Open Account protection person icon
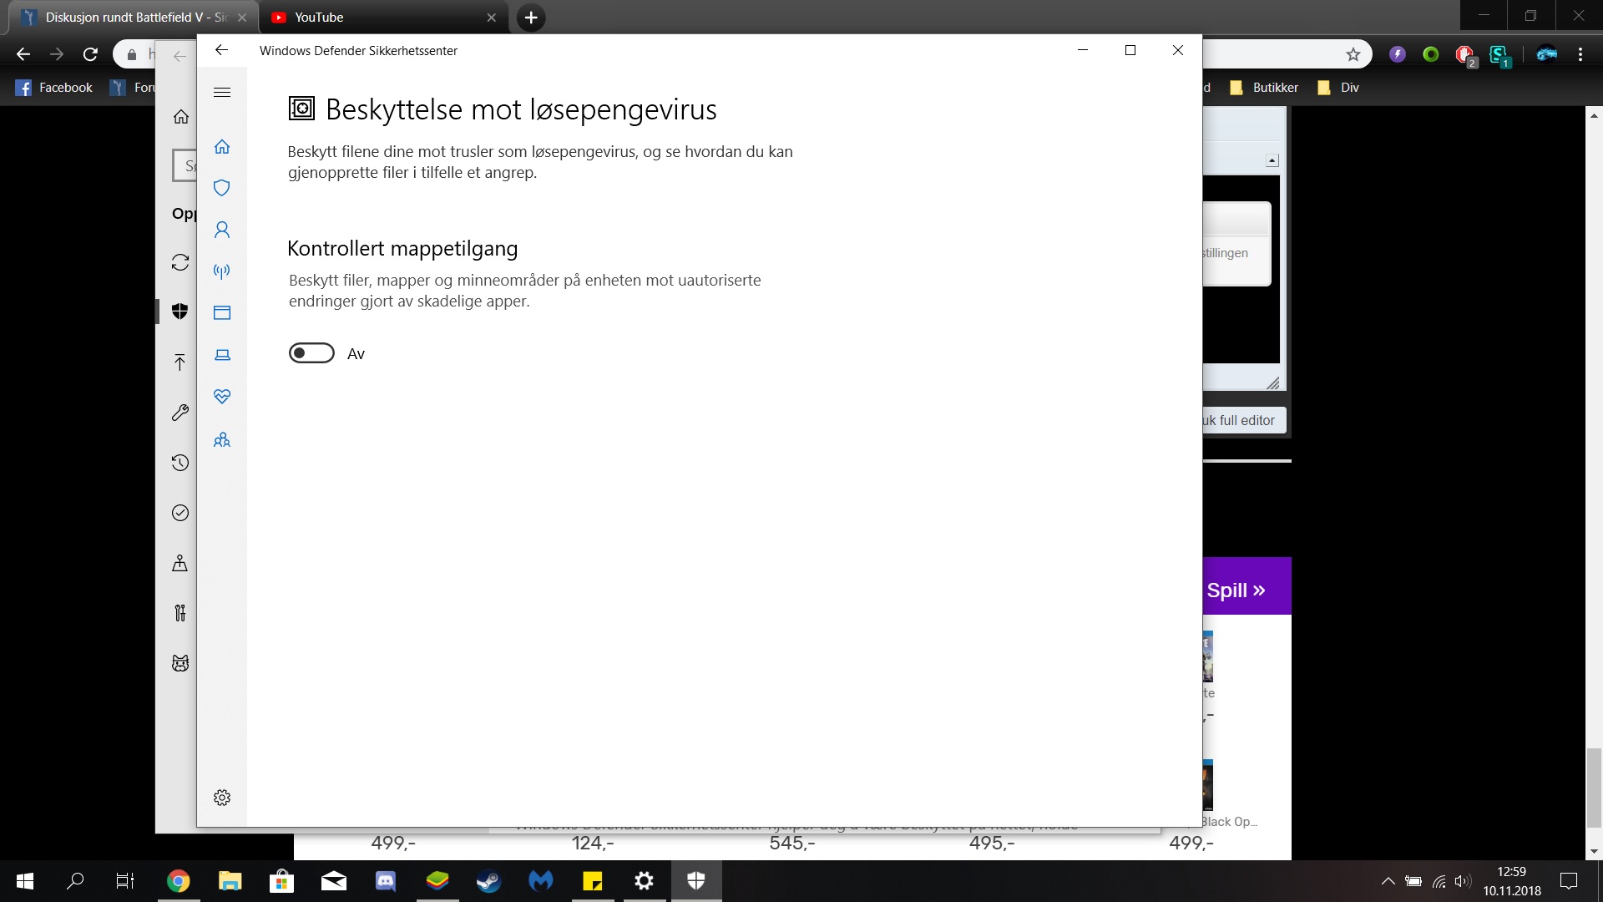The width and height of the screenshot is (1603, 902). [222, 230]
